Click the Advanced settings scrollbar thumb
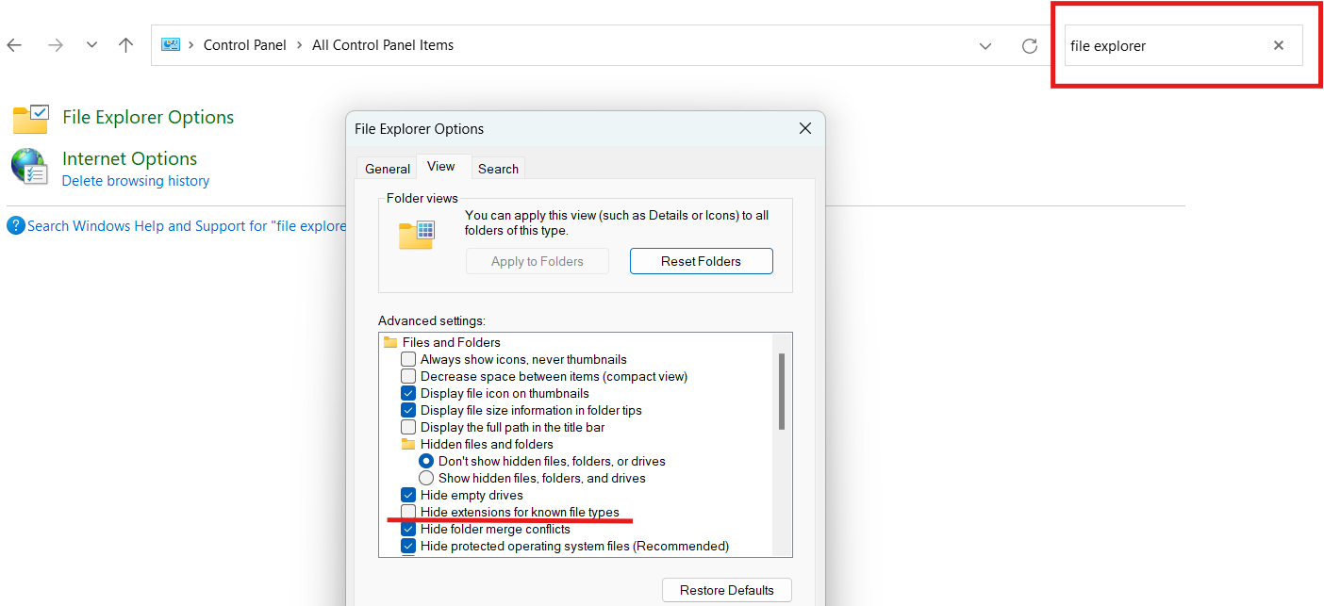Image resolution: width=1324 pixels, height=606 pixels. tap(782, 391)
